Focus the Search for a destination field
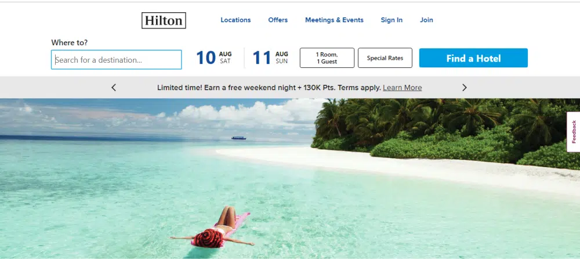The width and height of the screenshot is (580, 259). (117, 60)
